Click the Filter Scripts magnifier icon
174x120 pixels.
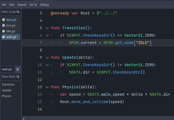pos(18,12)
